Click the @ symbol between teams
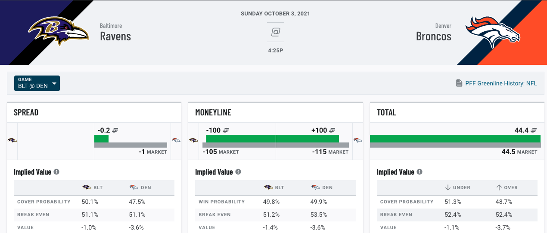The height and width of the screenshot is (233, 547). coord(275,32)
